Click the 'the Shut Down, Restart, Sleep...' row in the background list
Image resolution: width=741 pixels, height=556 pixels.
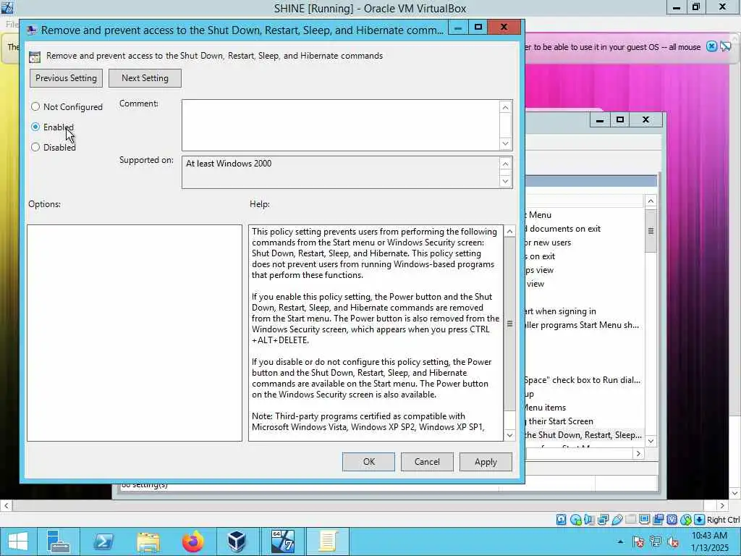(x=584, y=435)
